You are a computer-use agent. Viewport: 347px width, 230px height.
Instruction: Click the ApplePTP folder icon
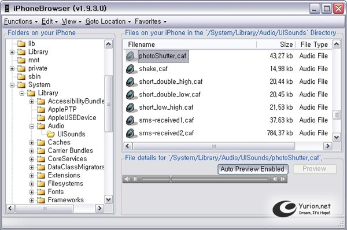click(41, 109)
